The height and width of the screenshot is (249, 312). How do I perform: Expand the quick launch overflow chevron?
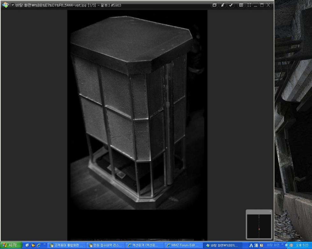[x=44, y=245]
